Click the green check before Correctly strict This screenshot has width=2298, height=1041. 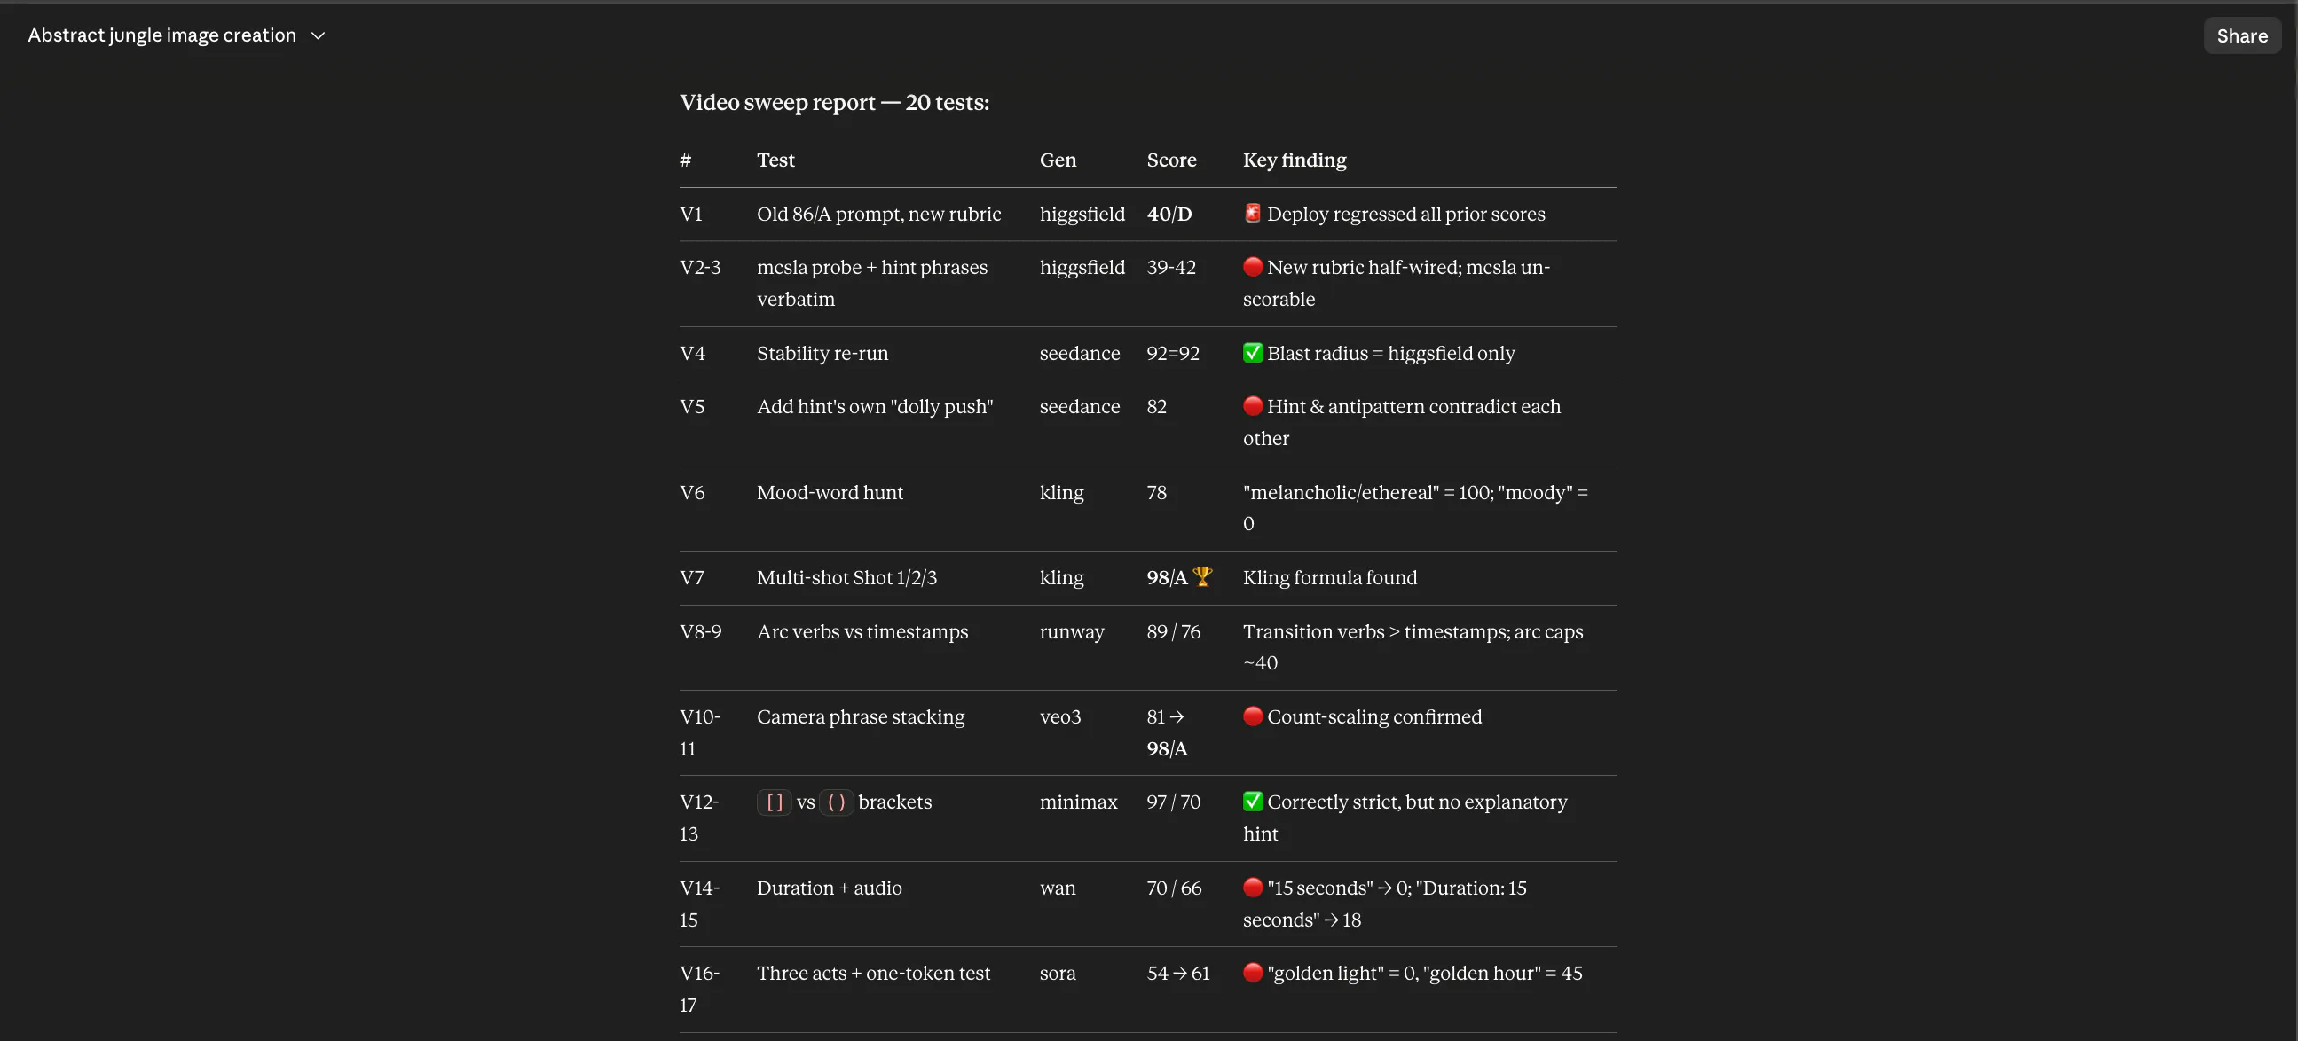click(1253, 802)
